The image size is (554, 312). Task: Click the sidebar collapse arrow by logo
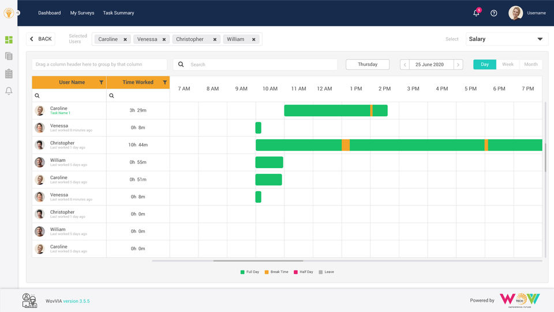tap(17, 13)
